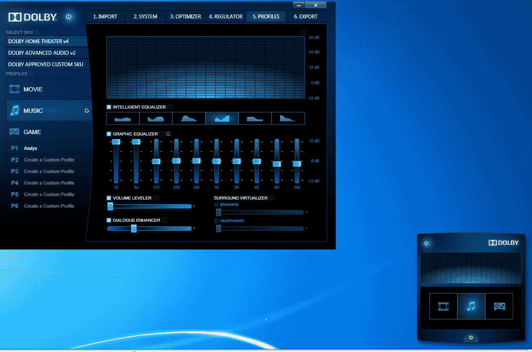532x352 pixels.
Task: Open Graphic Equalizer help icon
Action: pos(162,134)
